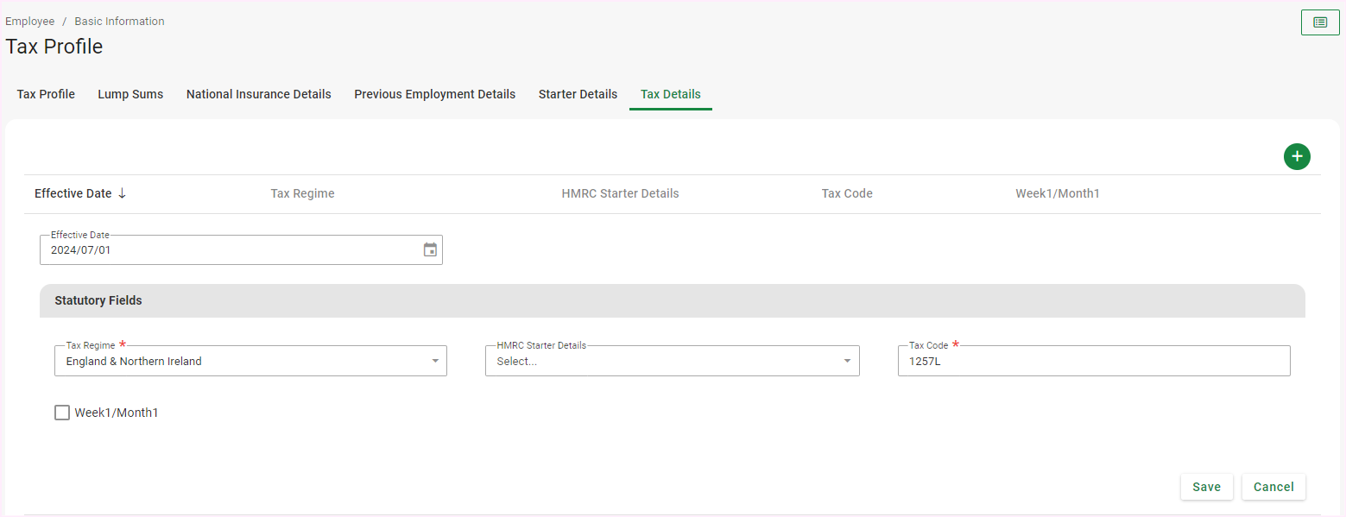Viewport: 1346px width, 517px height.
Task: Open the calendar date picker icon
Action: (430, 250)
